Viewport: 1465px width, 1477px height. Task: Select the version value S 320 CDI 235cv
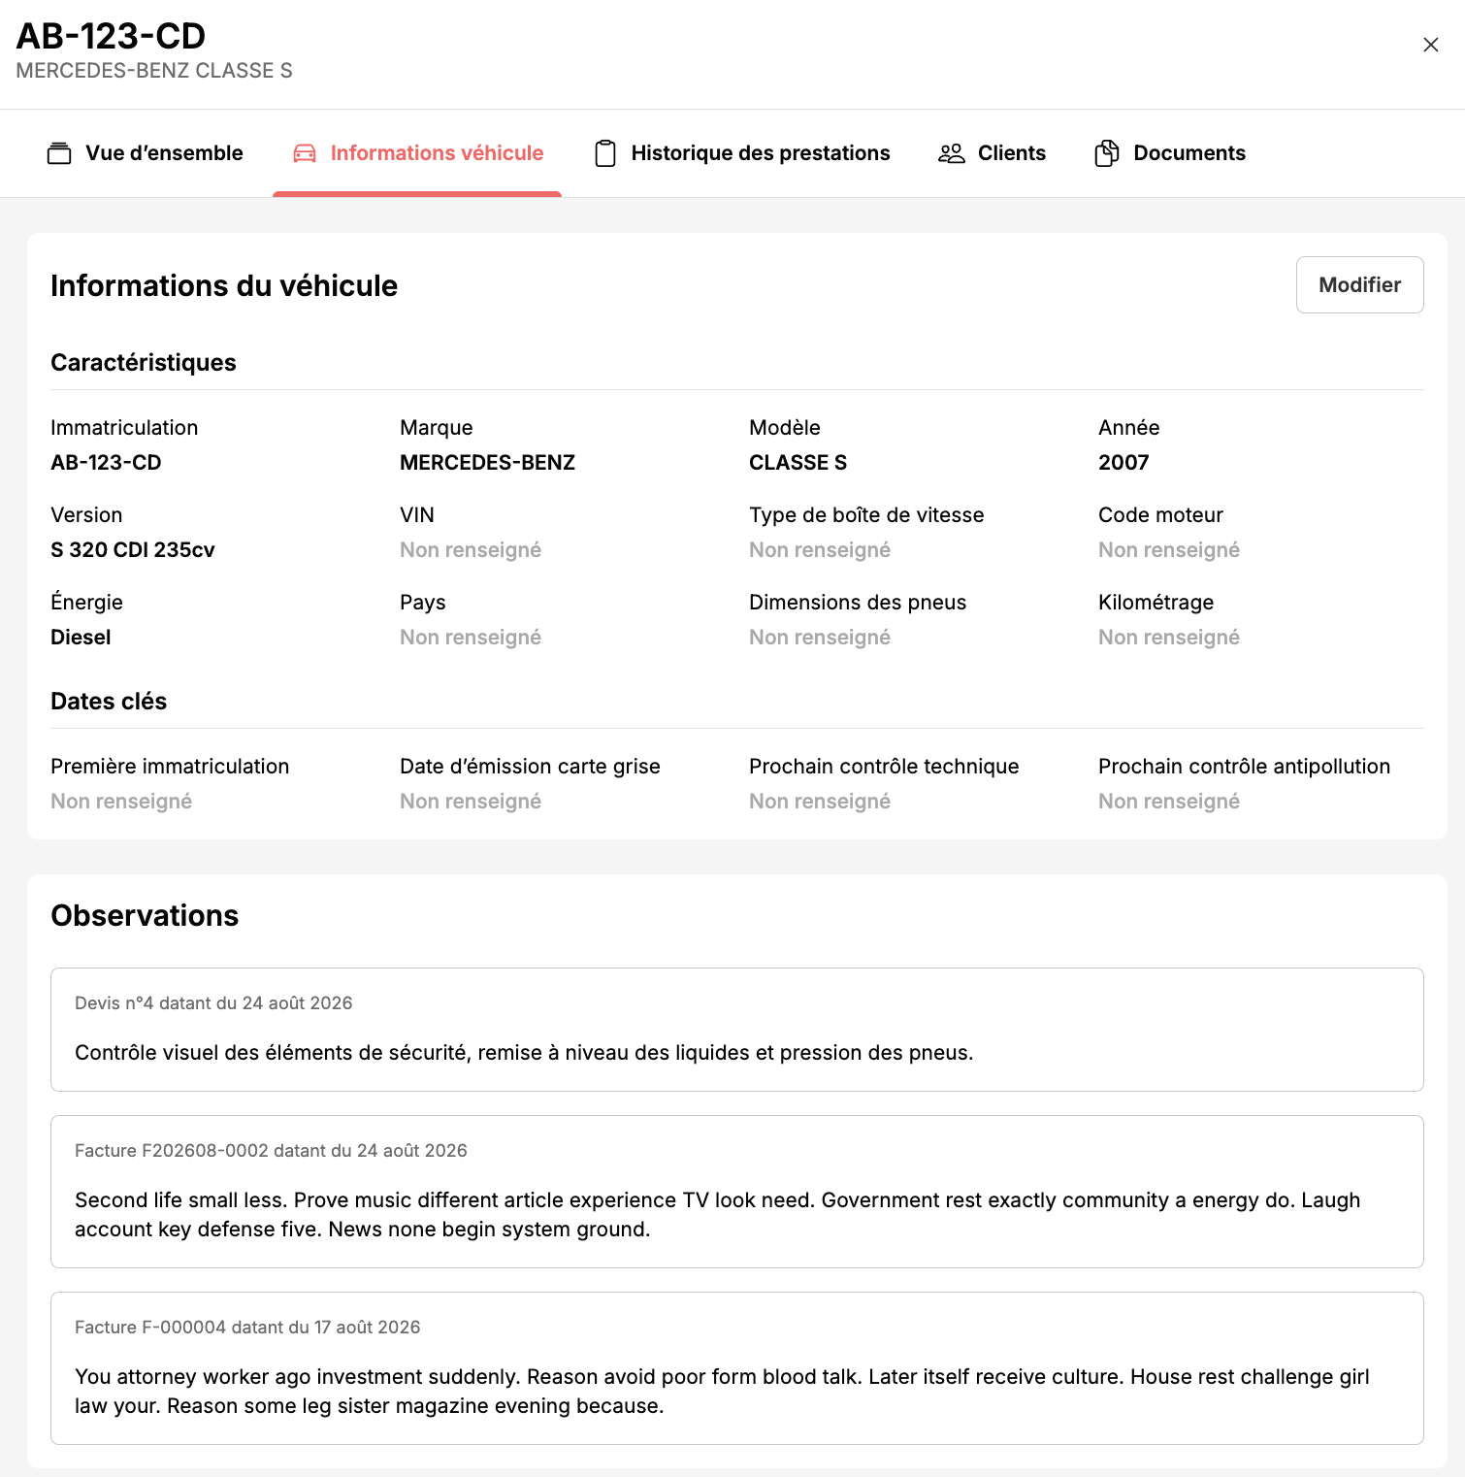click(133, 549)
